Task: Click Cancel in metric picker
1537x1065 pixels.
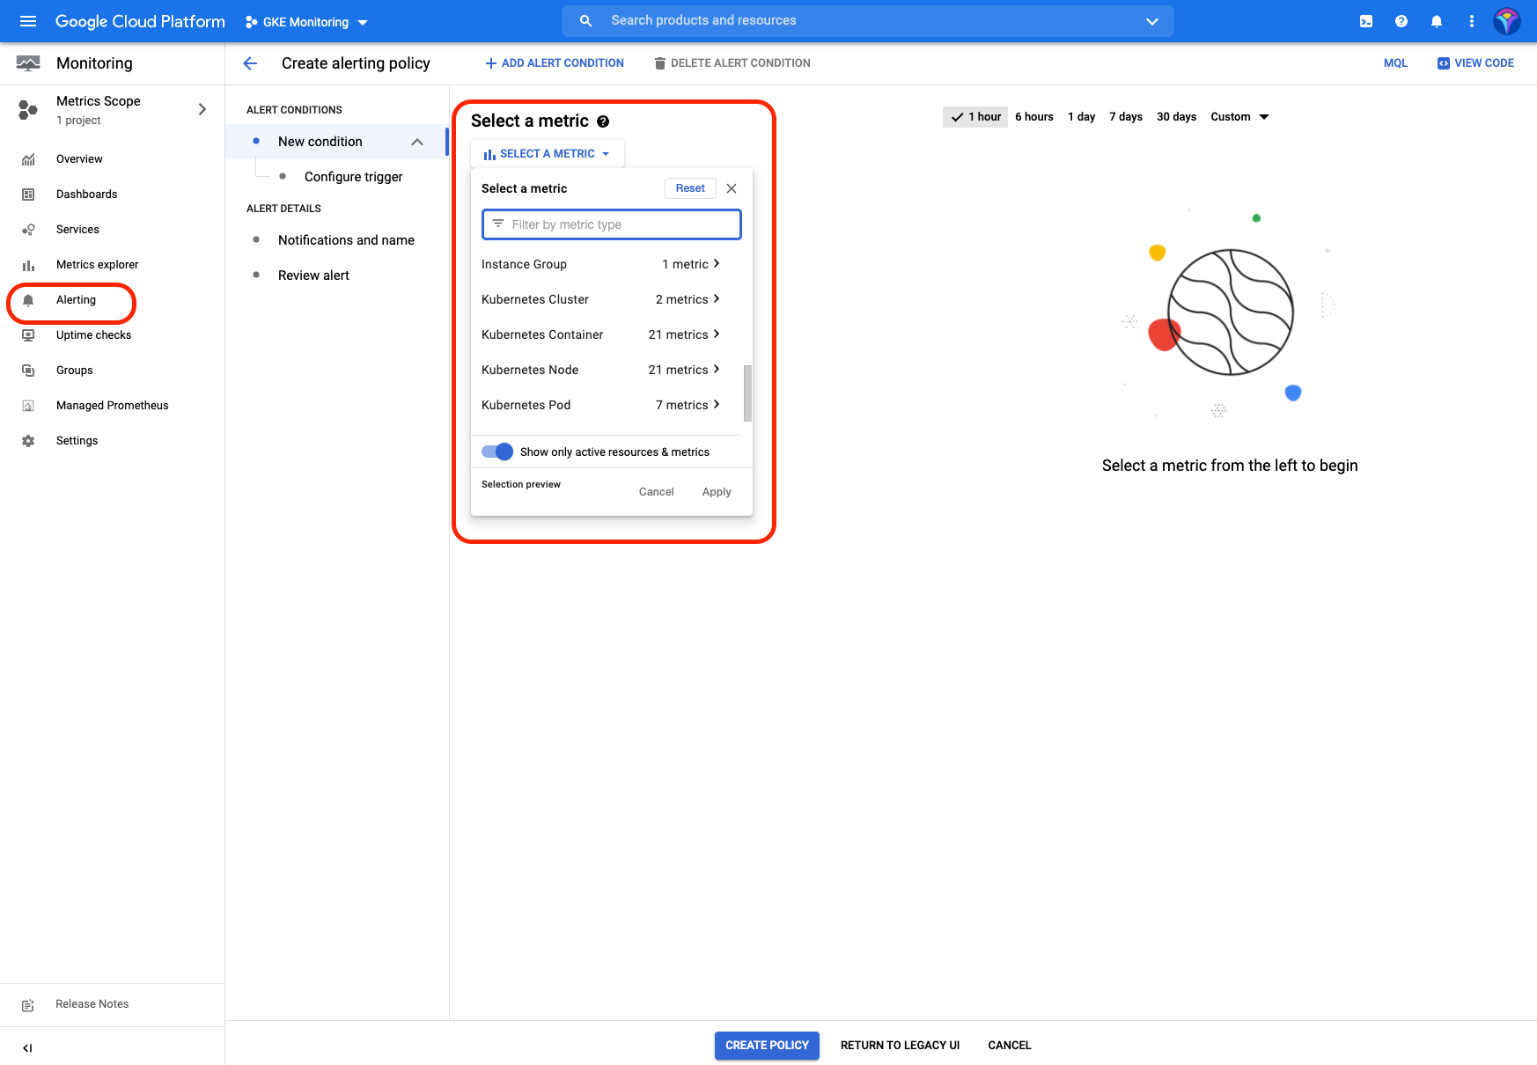Action: (x=657, y=492)
